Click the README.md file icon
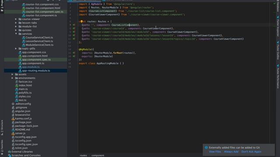Image resolution: width=280 pixels, height=157 pixels. (x=13, y=130)
